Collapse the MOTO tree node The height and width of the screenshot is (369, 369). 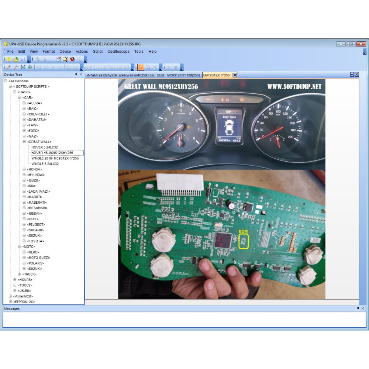pos(20,246)
